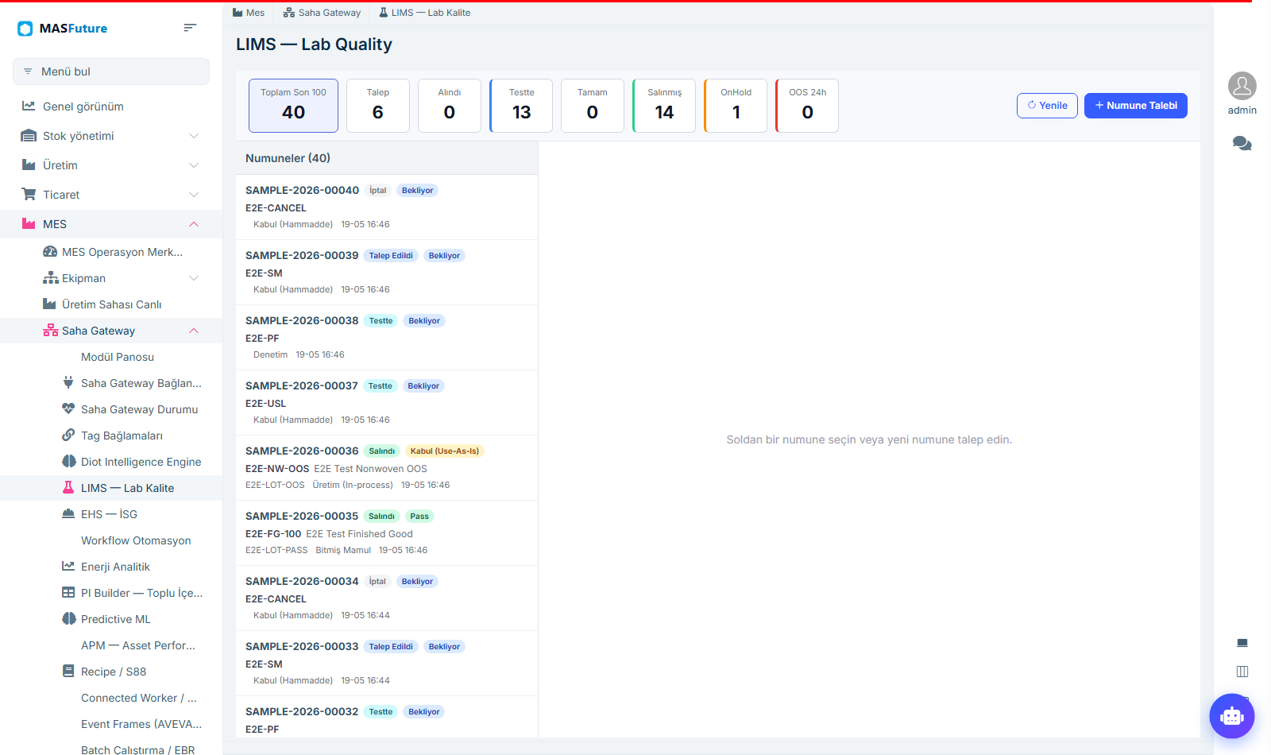Screen dimensions: 1271x755
Task: Click the Saha Gateway Bağlantı plug icon
Action: [68, 383]
